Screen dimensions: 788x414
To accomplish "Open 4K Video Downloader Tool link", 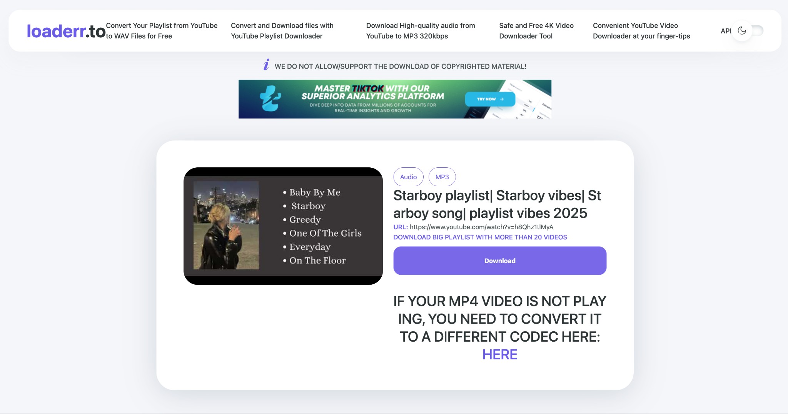I will click(536, 31).
